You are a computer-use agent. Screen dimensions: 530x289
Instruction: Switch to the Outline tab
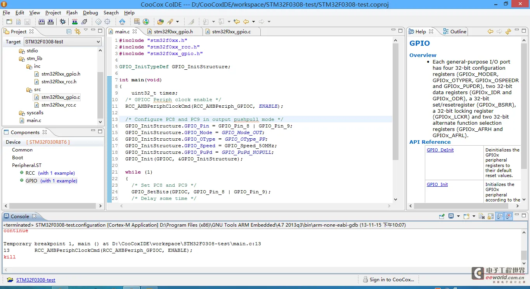[454, 31]
